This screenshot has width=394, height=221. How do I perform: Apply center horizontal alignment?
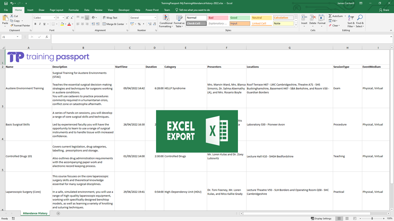click(82, 24)
